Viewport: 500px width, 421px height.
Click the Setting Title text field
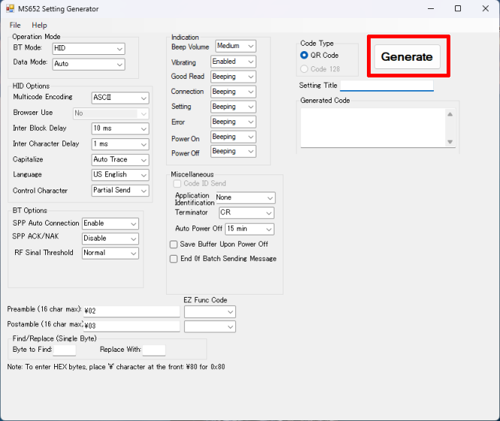(386, 86)
